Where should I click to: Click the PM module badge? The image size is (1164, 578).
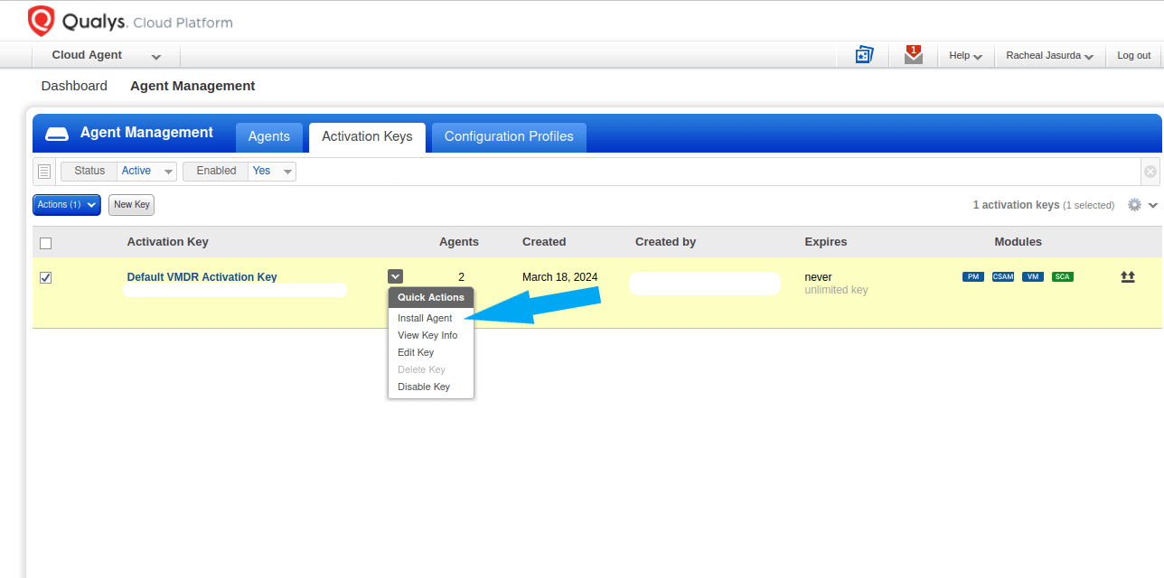972,276
